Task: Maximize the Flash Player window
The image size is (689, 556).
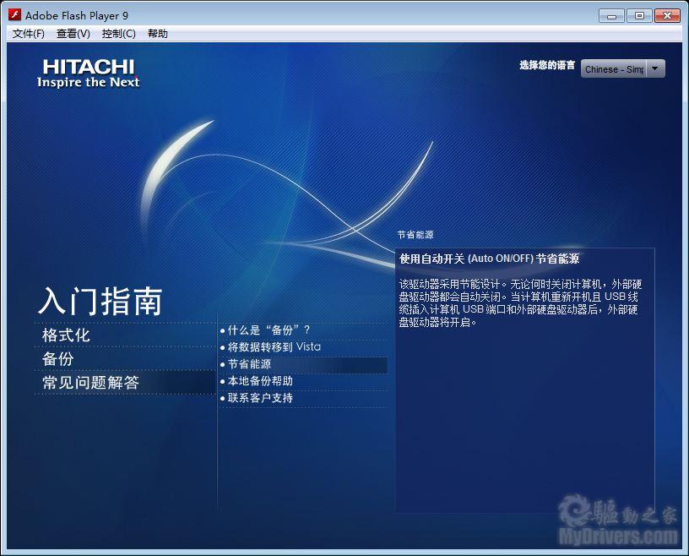Action: 638,15
